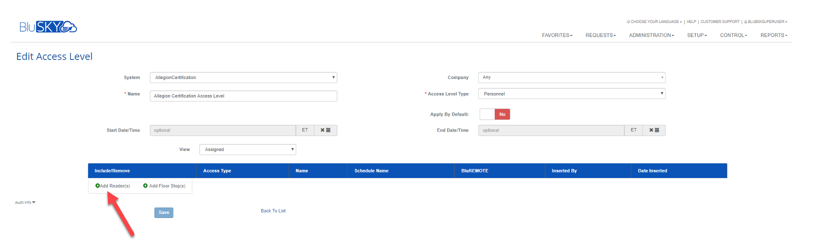Open the Setup menu
This screenshot has width=817, height=243.
697,35
